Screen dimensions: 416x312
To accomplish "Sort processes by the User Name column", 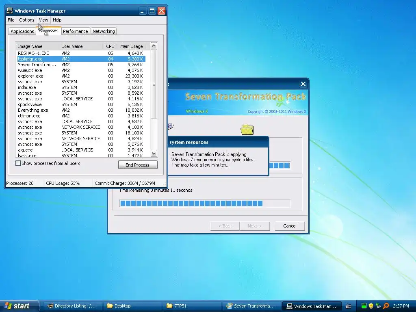I will click(81, 46).
